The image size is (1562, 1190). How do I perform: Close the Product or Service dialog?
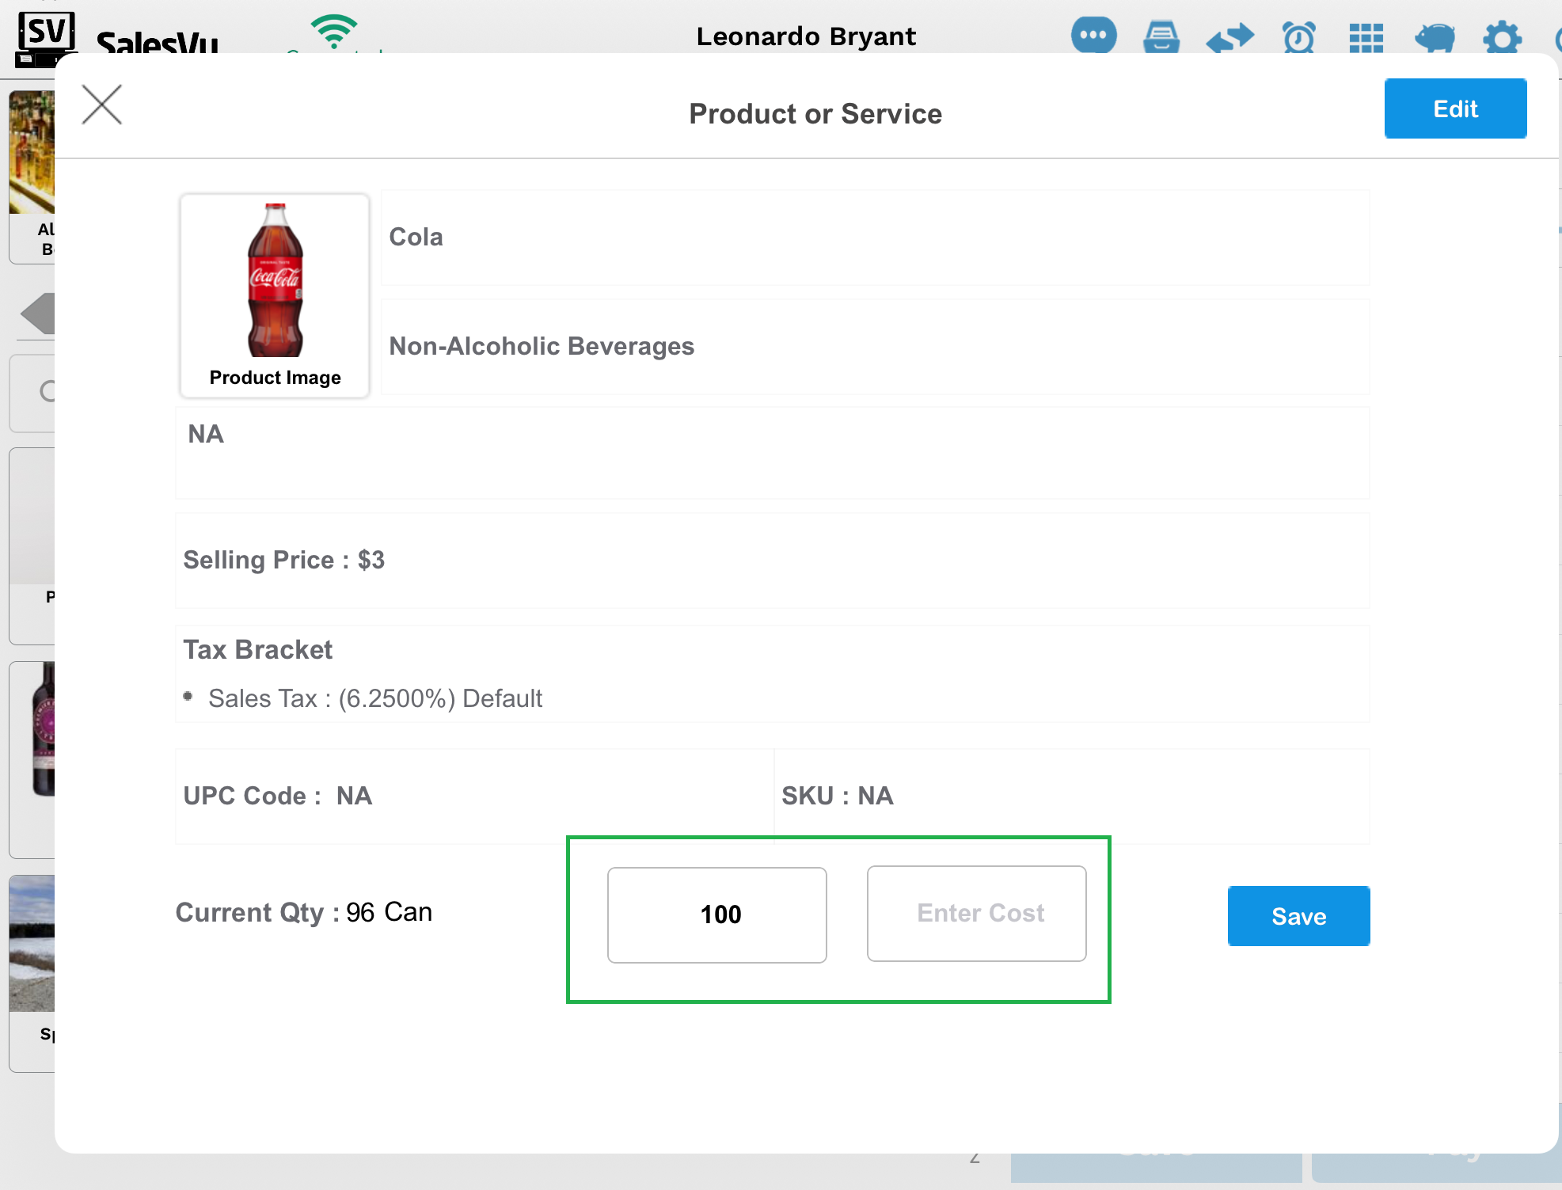102,105
